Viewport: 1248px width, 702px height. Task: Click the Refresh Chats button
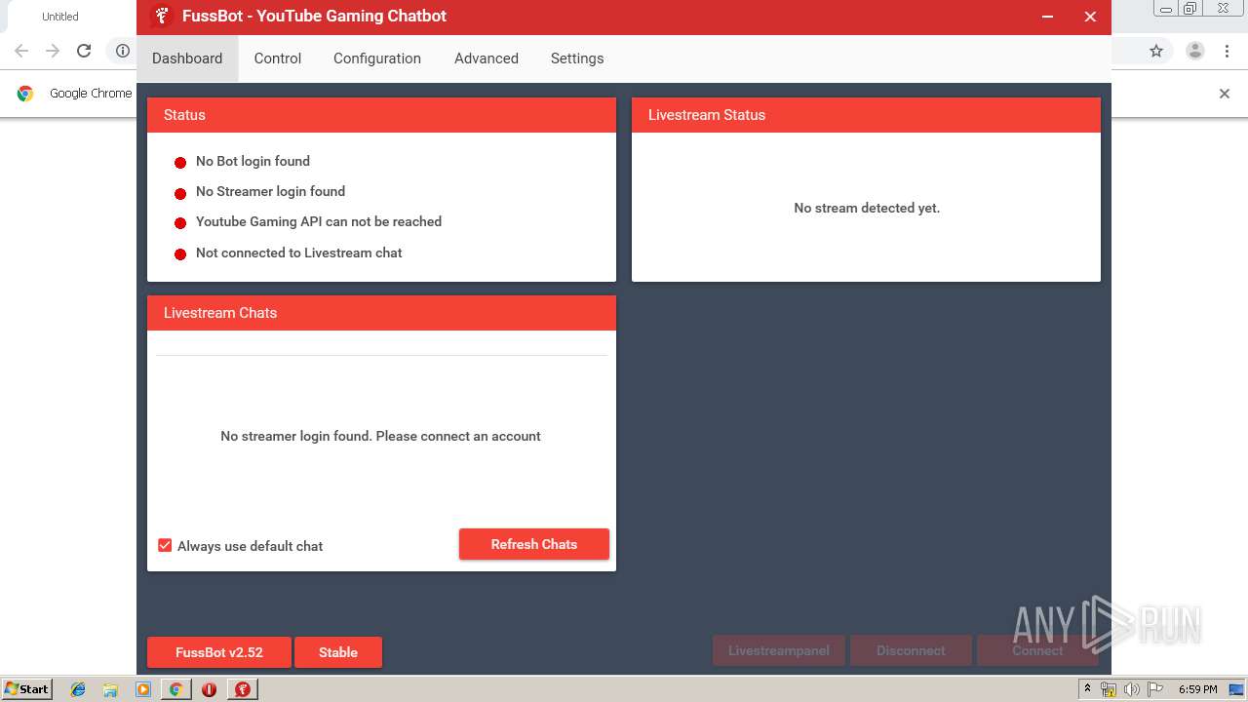coord(534,544)
